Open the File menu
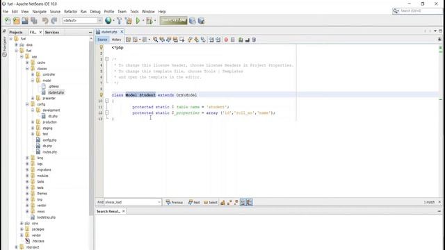This screenshot has width=445, height=250. coord(6,12)
